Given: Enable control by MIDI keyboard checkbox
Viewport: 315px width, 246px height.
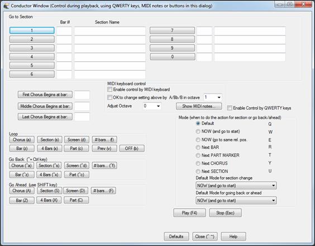Looking at the screenshot, I should 109,90.
